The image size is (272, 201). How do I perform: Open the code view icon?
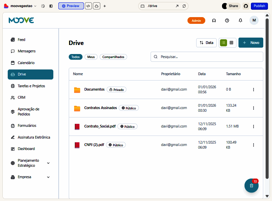[88, 6]
